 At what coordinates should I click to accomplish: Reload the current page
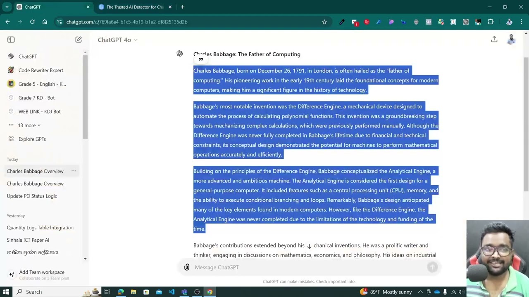(x=32, y=22)
